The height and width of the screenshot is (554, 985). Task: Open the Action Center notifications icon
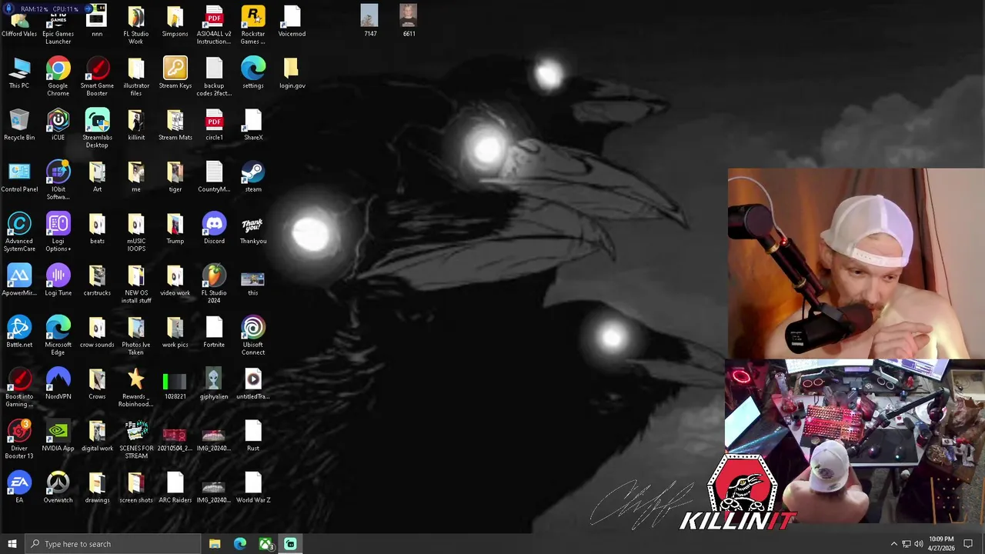point(969,544)
